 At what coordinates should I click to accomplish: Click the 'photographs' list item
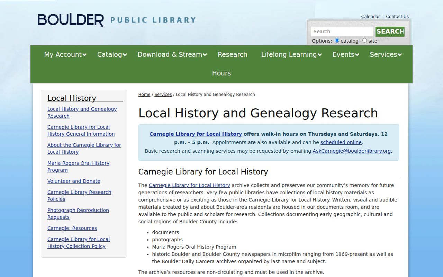tap(167, 240)
